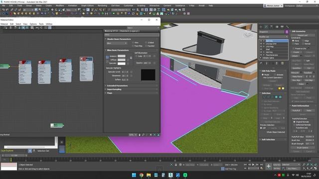Open the Customize menu
The width and height of the screenshot is (319, 179).
point(129,5)
